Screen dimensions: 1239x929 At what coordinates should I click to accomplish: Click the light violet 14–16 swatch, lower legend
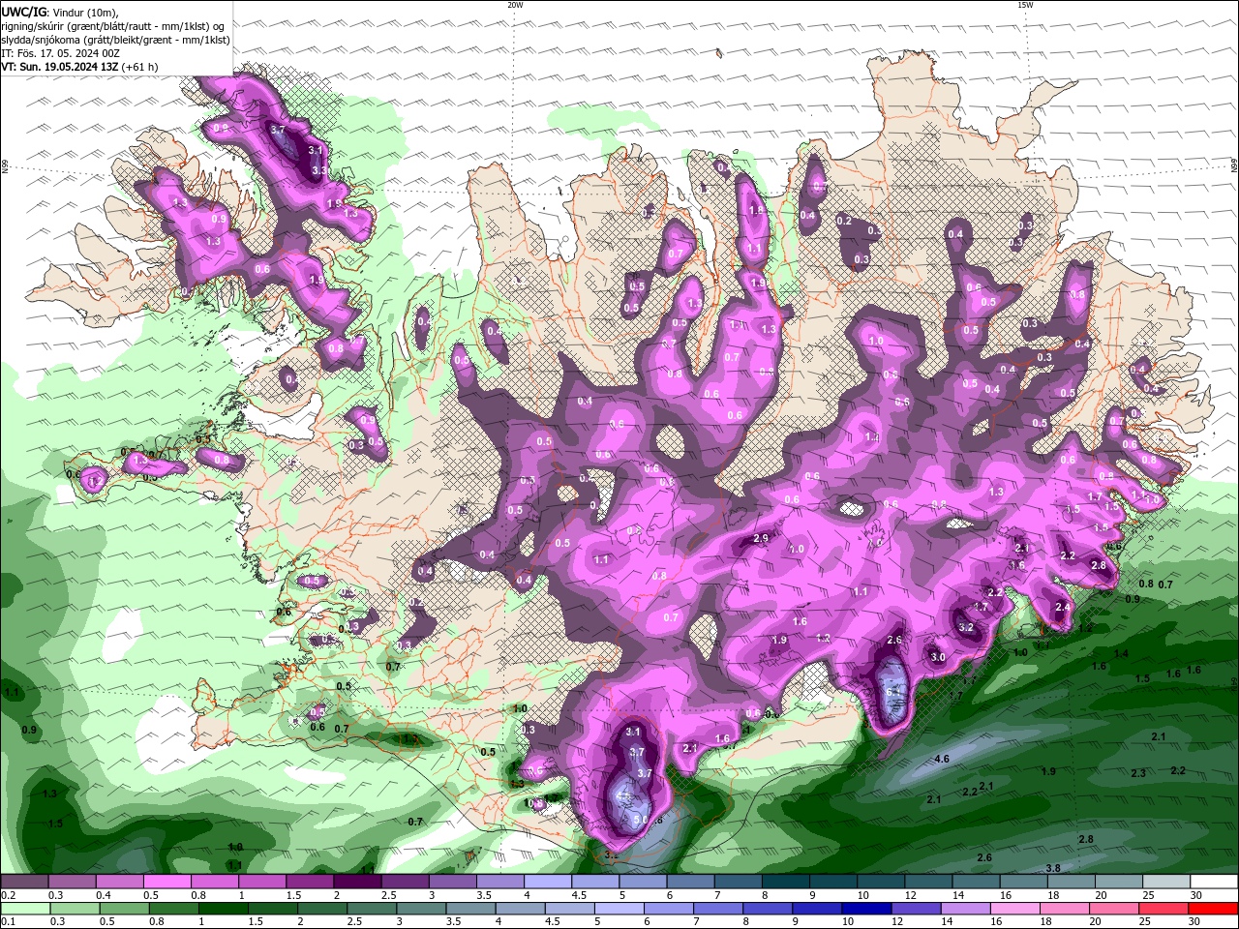(964, 909)
